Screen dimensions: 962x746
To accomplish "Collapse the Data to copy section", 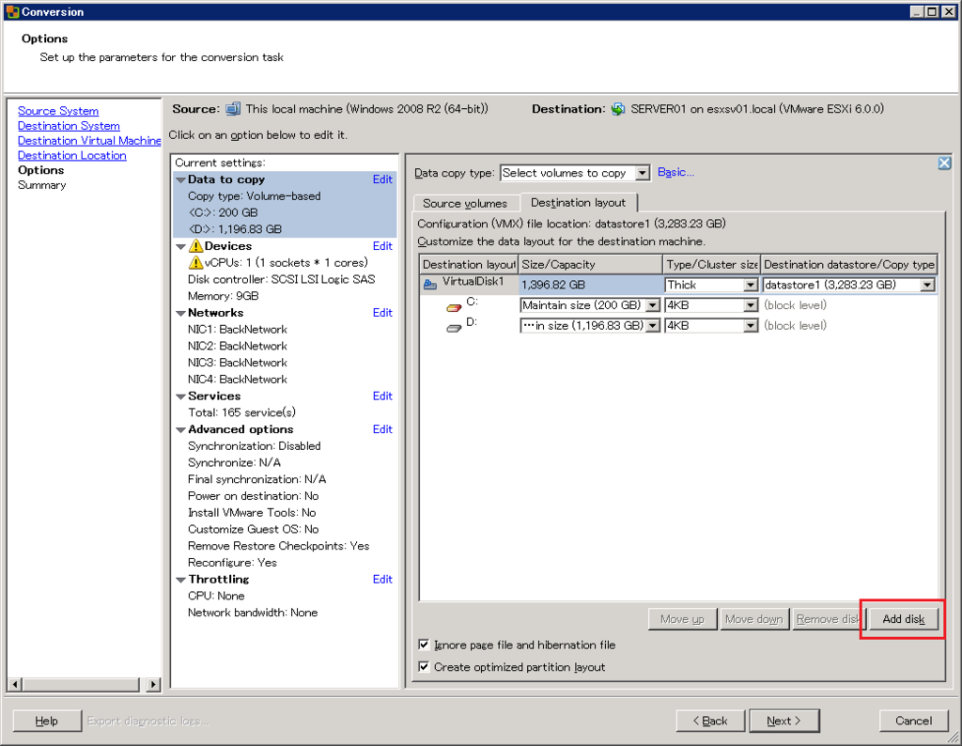I will pyautogui.click(x=181, y=179).
